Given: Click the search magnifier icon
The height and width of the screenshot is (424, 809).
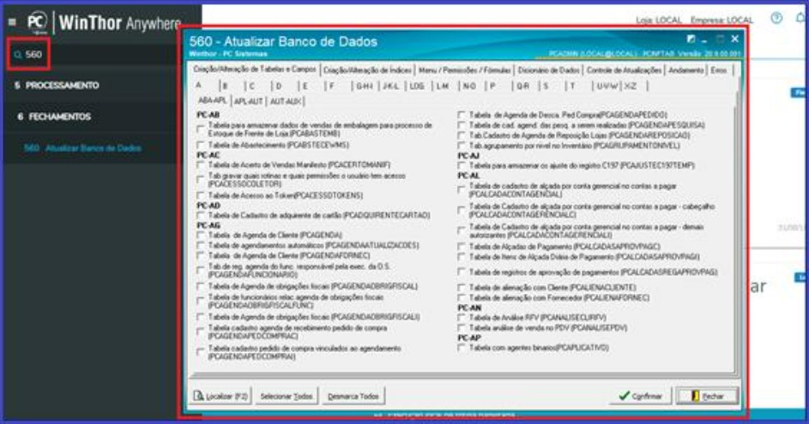Looking at the screenshot, I should click(18, 55).
